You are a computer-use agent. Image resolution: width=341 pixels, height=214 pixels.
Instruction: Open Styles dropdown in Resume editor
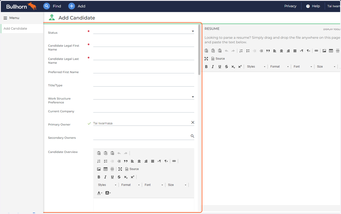[256, 67]
